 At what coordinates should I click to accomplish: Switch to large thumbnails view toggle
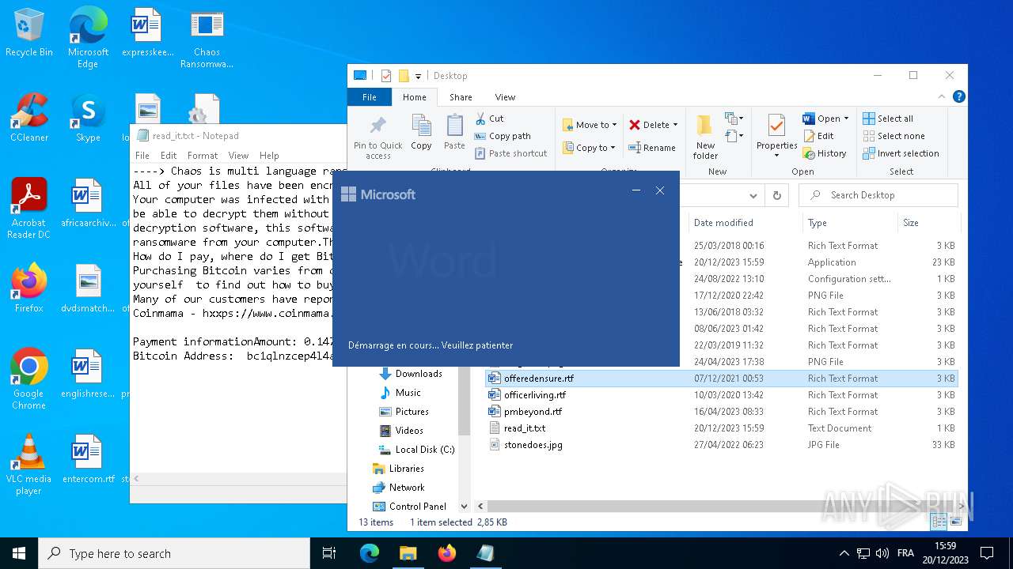pos(955,522)
